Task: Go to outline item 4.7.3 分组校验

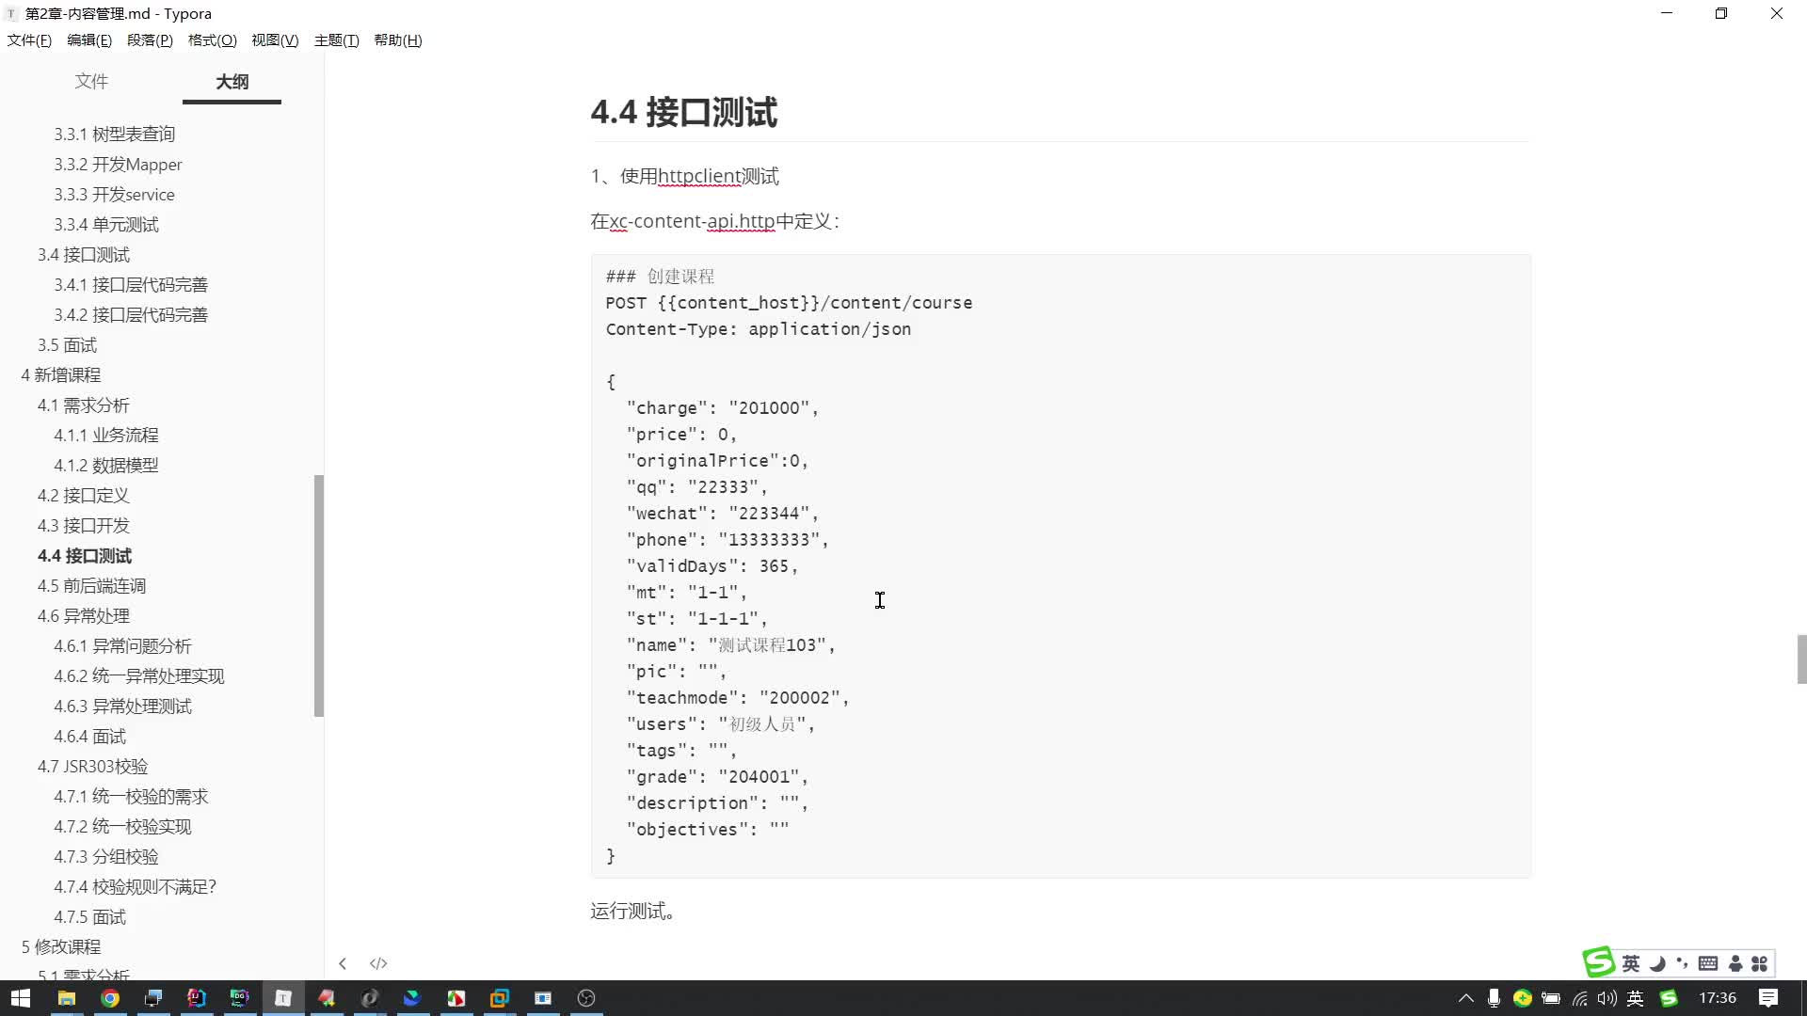Action: pos(105,857)
